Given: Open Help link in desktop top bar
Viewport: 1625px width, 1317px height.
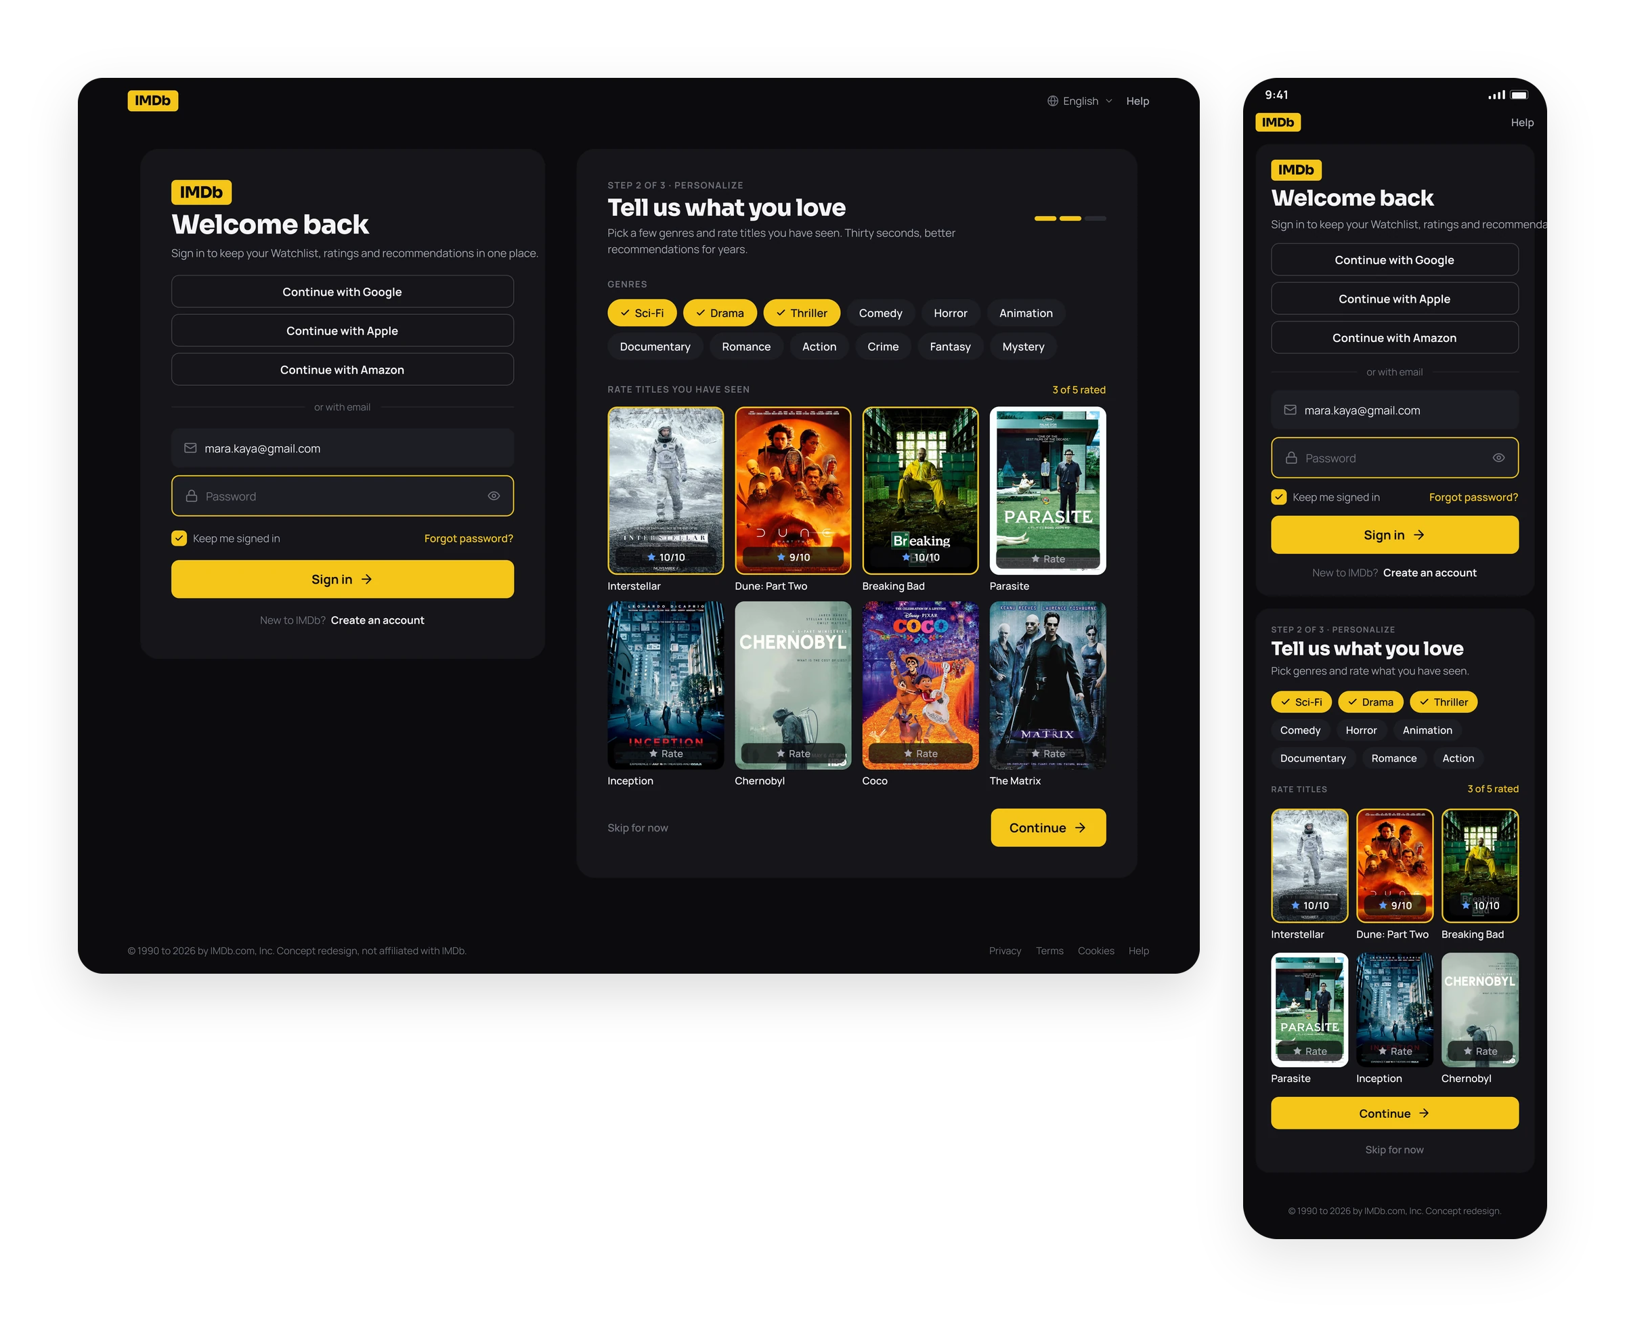Looking at the screenshot, I should pyautogui.click(x=1136, y=101).
